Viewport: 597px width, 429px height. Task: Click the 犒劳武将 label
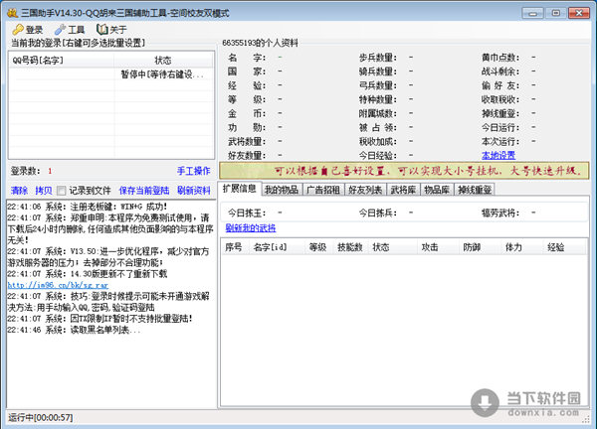pyautogui.click(x=500, y=213)
